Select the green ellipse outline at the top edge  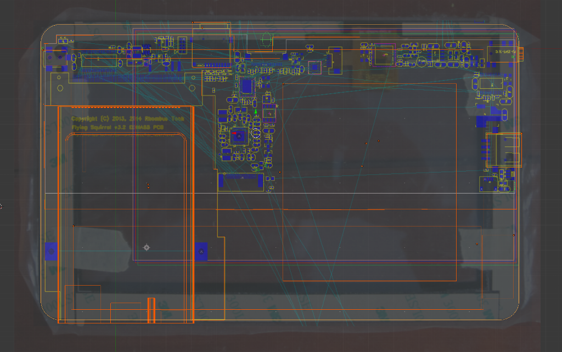click(267, 39)
